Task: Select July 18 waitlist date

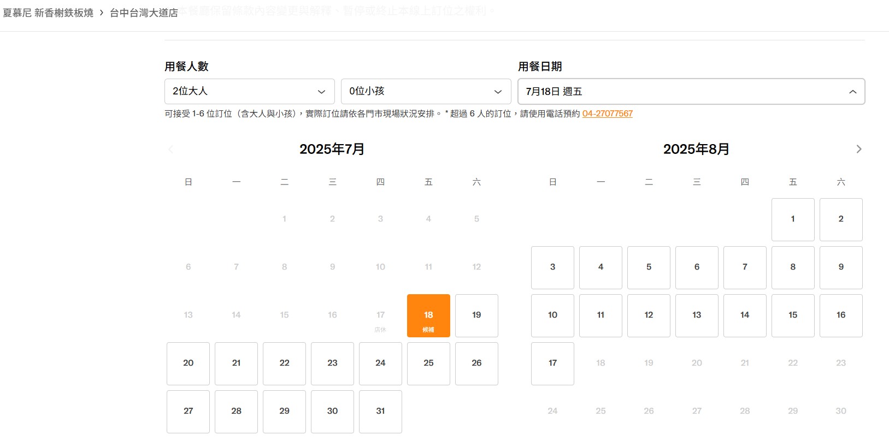Action: pos(428,315)
